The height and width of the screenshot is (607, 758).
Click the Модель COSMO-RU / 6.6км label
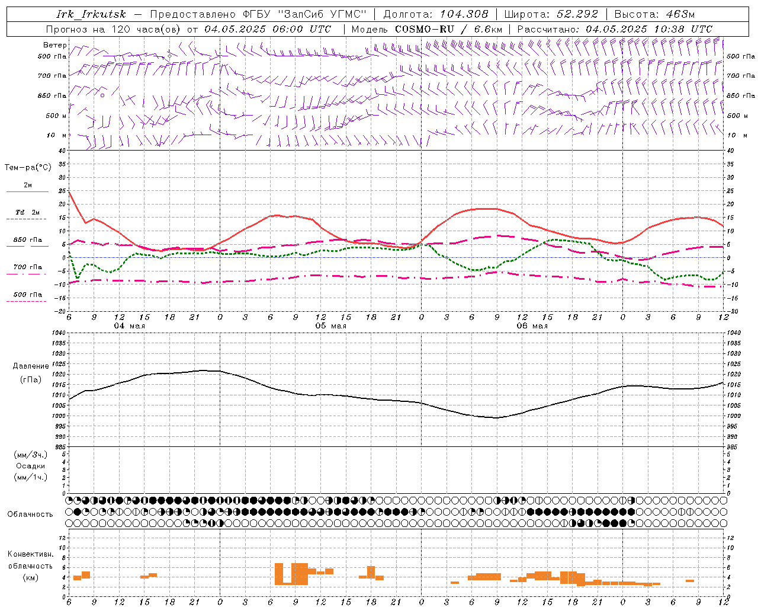(427, 29)
